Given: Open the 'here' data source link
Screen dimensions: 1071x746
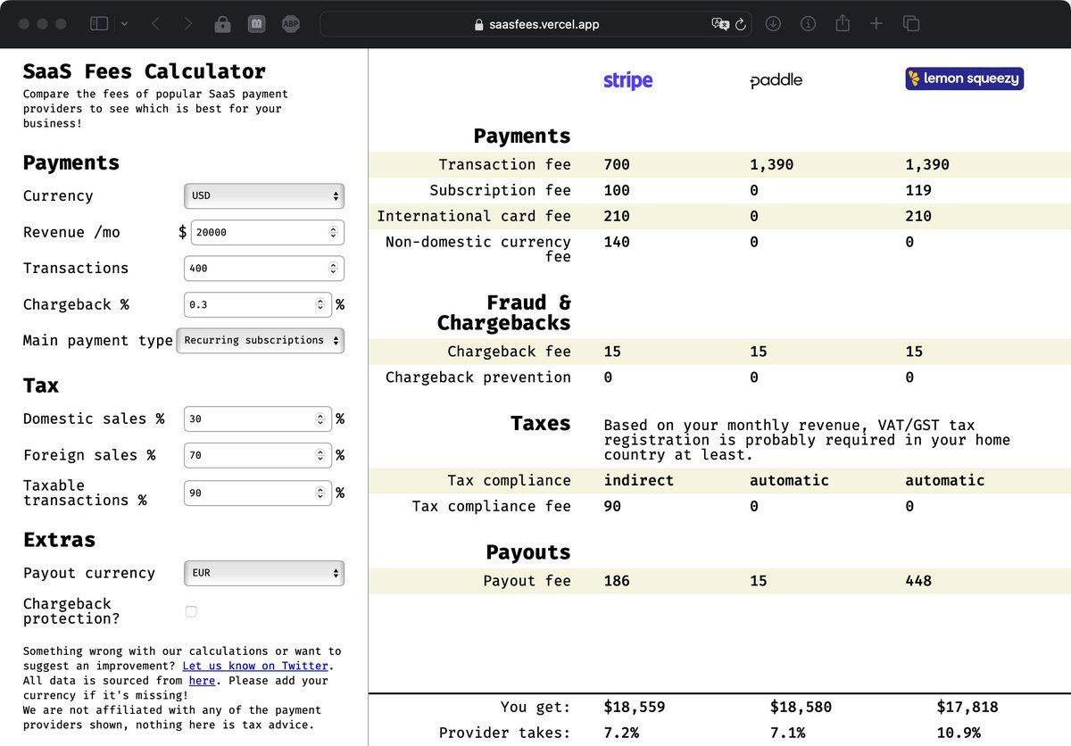Looking at the screenshot, I should [x=202, y=681].
